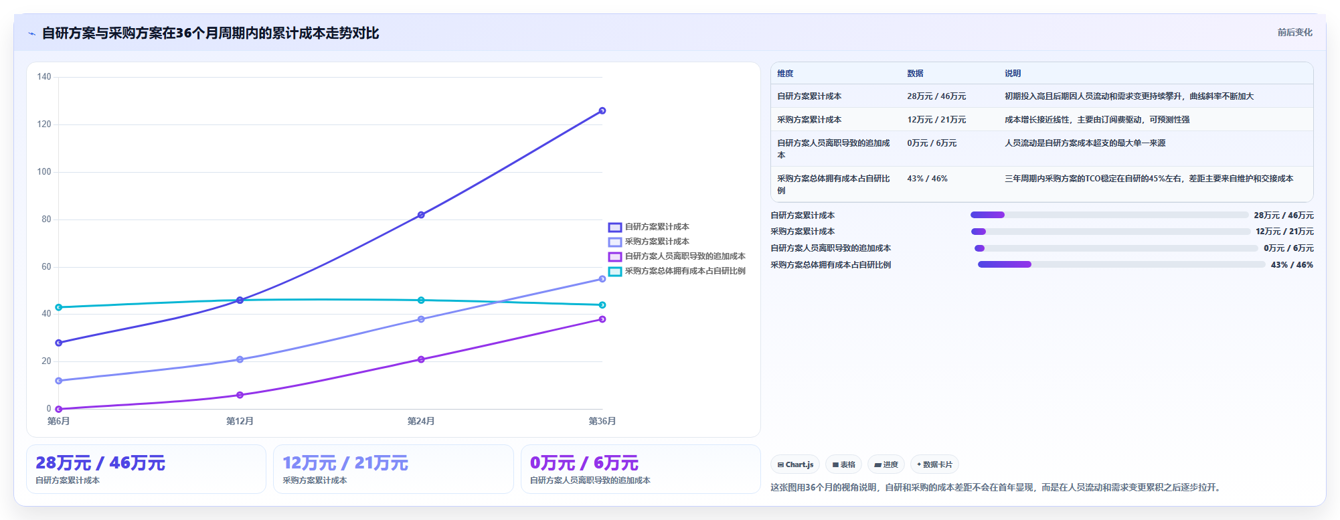Click the 第24月 x-axis label
Screen dimensions: 1340x520
[x=421, y=421]
